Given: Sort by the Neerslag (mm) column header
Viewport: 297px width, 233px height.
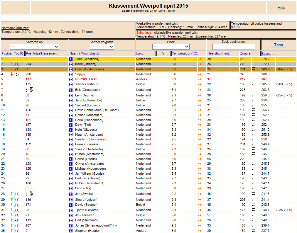Looking at the screenshot, I should coord(218,54).
